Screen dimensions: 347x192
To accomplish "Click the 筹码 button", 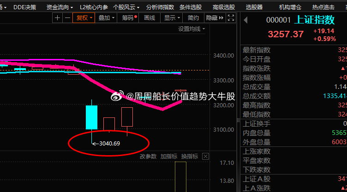I will pos(128,17).
